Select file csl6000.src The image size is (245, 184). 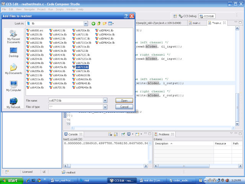pyautogui.click(x=35, y=30)
